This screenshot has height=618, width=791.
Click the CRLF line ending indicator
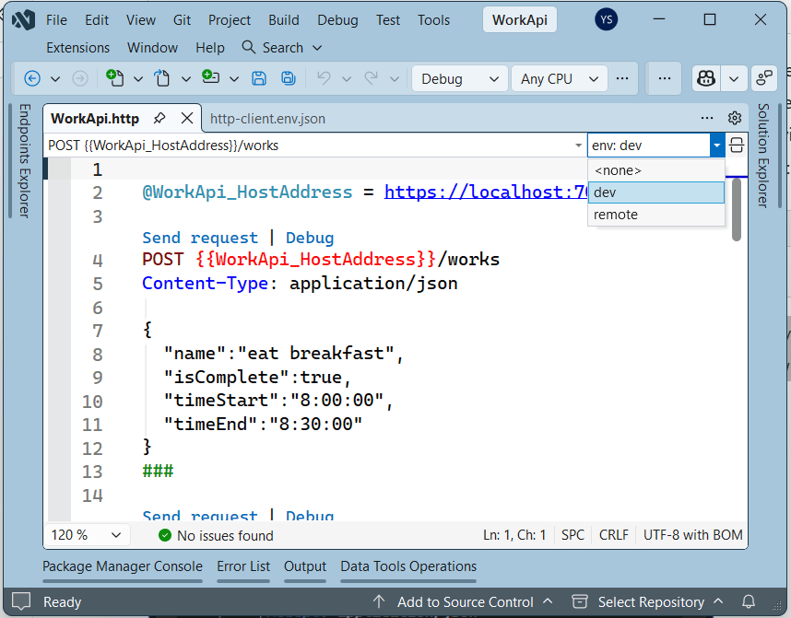pyautogui.click(x=613, y=535)
